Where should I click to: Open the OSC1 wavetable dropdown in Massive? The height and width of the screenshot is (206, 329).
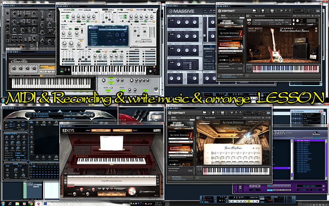pyautogui.click(x=178, y=16)
